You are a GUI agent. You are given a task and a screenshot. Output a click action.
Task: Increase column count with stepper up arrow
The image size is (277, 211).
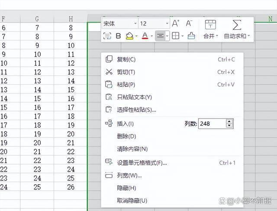(229, 121)
